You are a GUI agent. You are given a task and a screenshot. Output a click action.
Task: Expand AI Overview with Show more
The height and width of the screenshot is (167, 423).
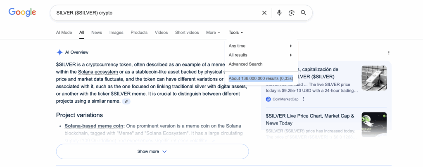pyautogui.click(x=152, y=151)
